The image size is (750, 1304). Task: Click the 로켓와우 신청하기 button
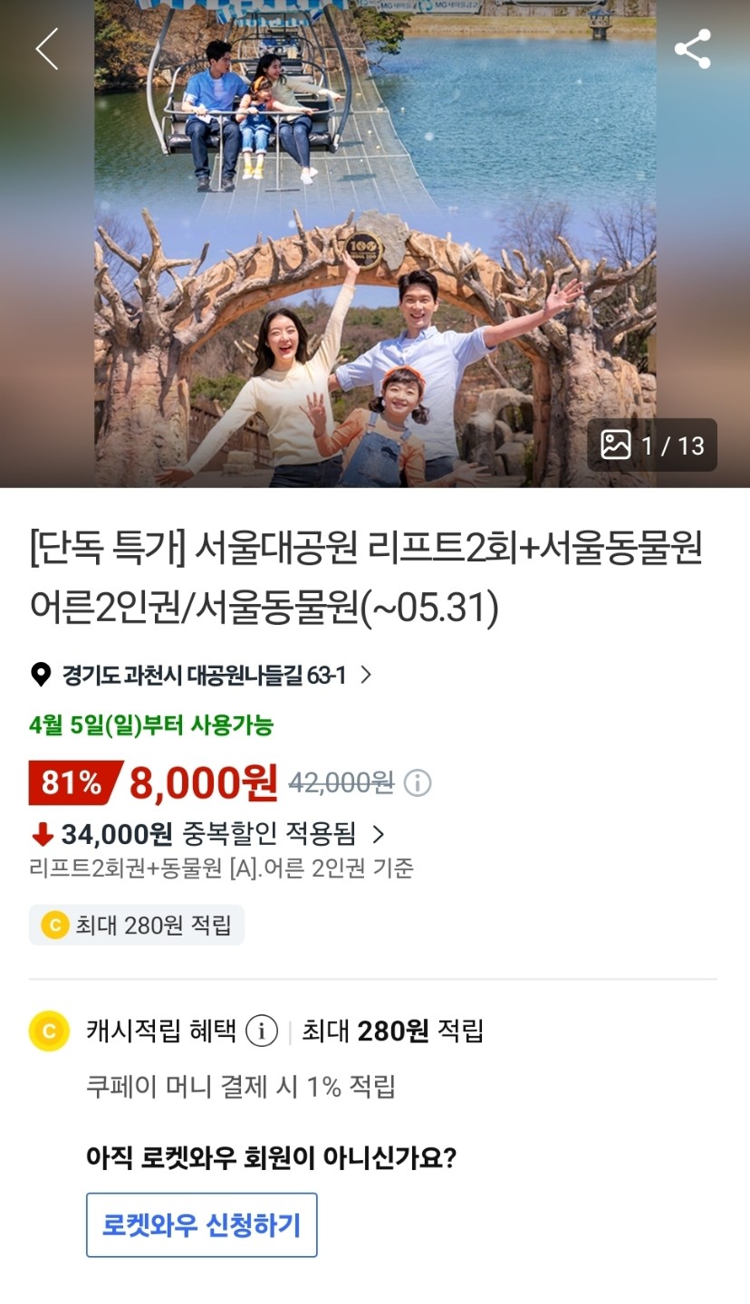coord(202,1225)
